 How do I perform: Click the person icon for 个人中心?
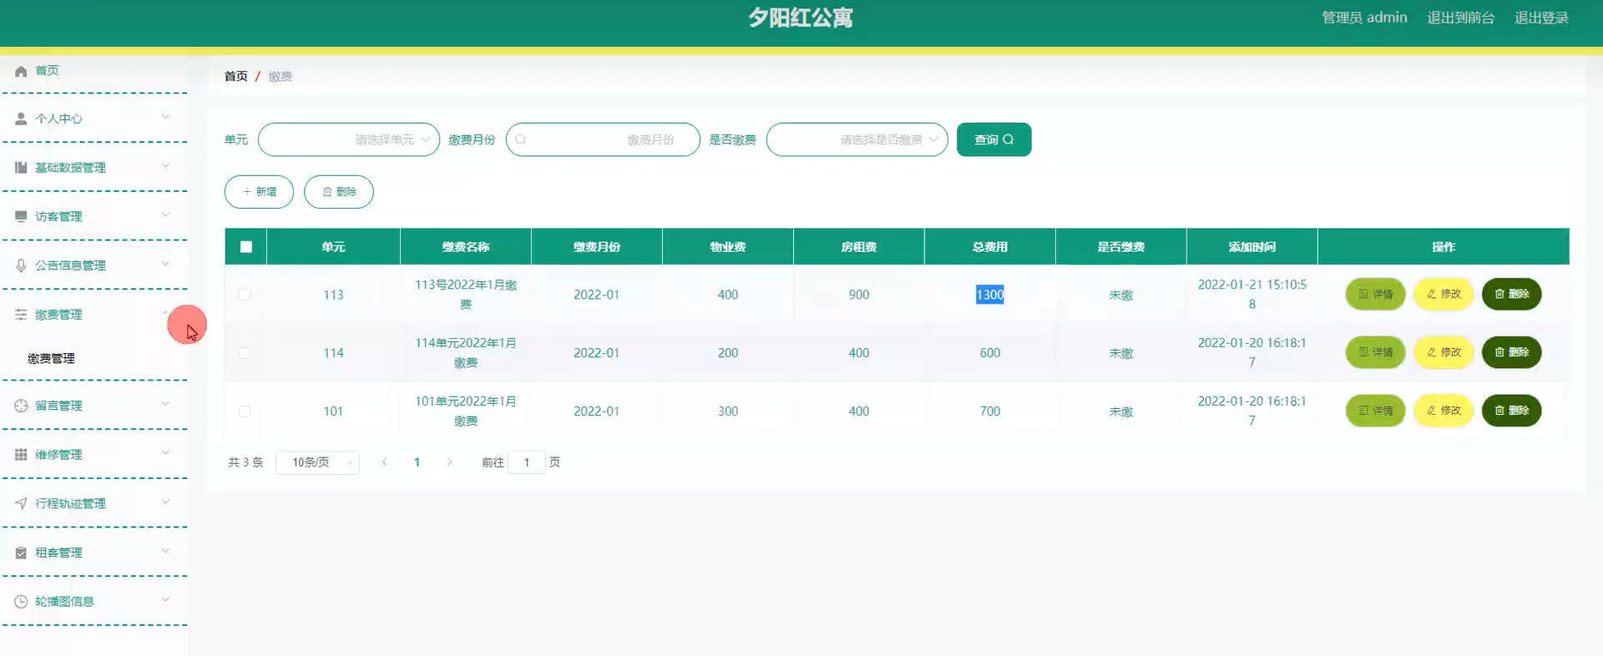pos(21,119)
